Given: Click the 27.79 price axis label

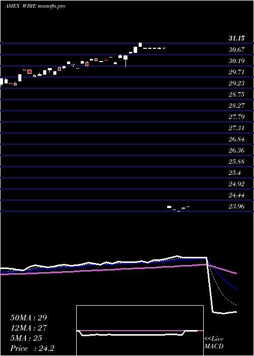Looking at the screenshot, I should click(x=237, y=117).
